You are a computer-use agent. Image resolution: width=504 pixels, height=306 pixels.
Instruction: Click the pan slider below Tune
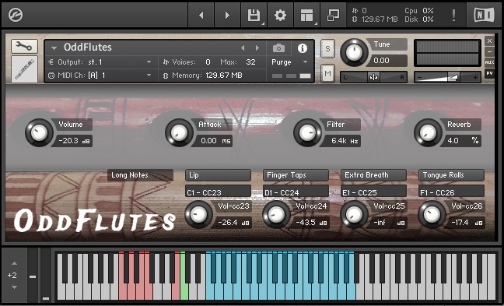373,77
